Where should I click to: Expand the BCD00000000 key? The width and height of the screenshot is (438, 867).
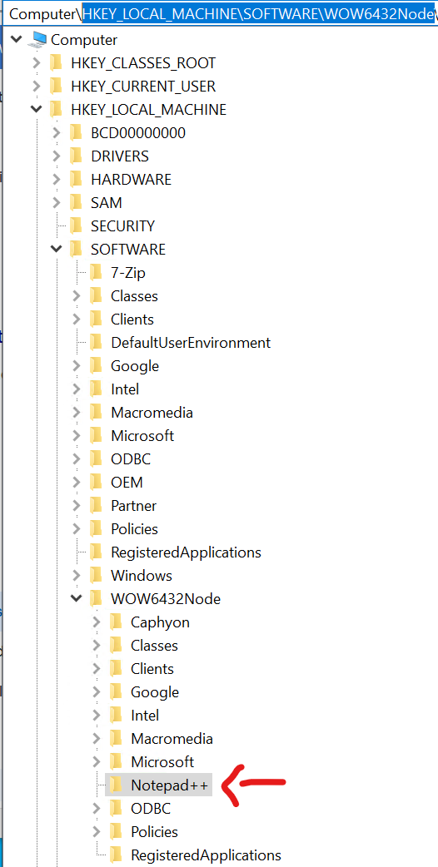[57, 132]
